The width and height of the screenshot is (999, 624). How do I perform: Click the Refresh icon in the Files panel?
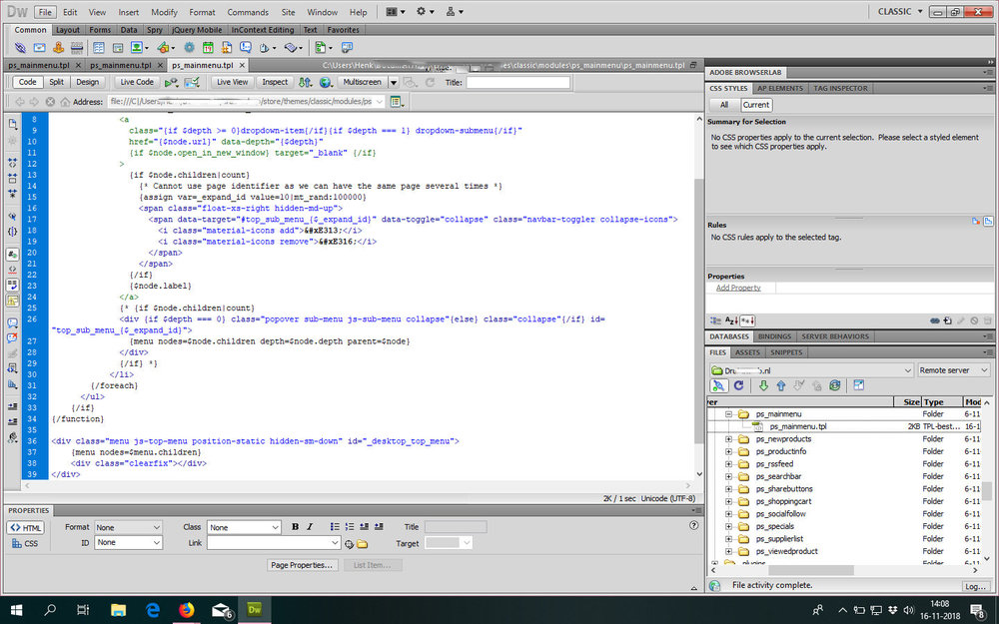click(x=739, y=385)
